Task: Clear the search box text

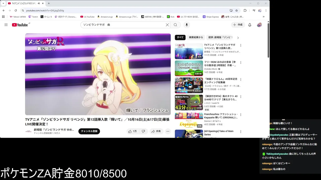Action: (167, 25)
